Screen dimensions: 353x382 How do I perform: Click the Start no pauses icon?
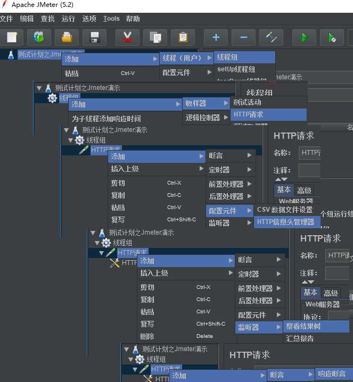click(332, 38)
